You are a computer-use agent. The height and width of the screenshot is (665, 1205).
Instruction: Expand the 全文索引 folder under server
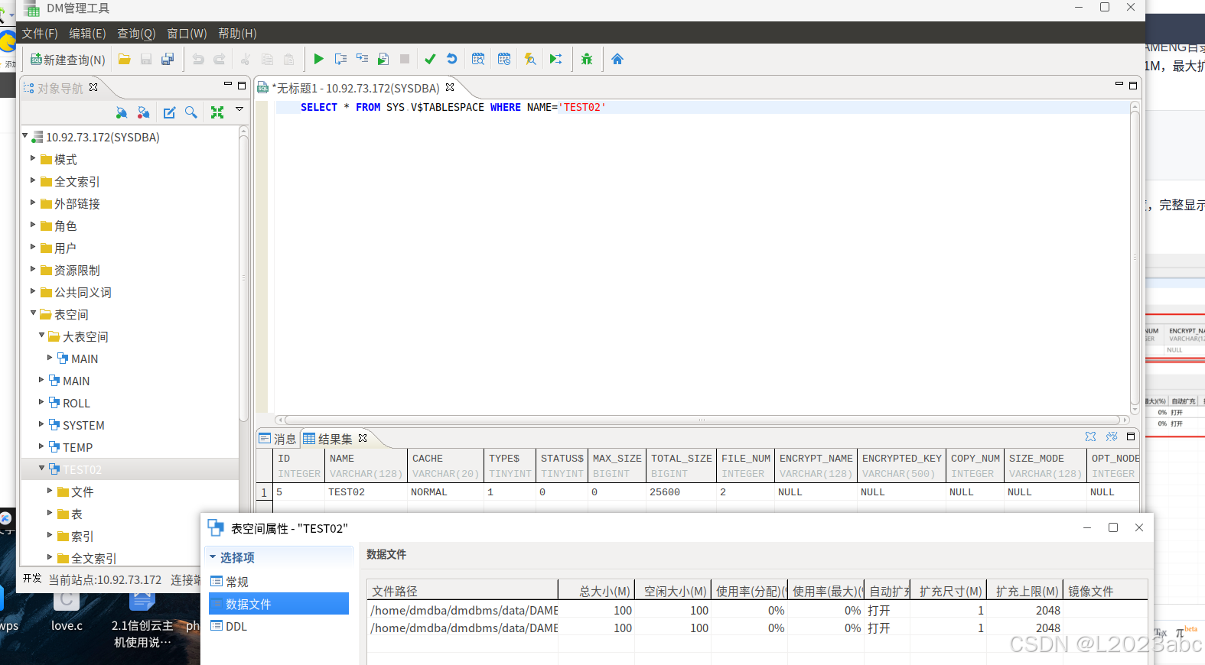pyautogui.click(x=33, y=180)
